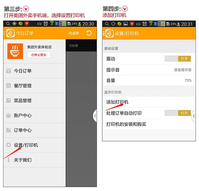Tap the 待退款 button in header

coord(74,33)
